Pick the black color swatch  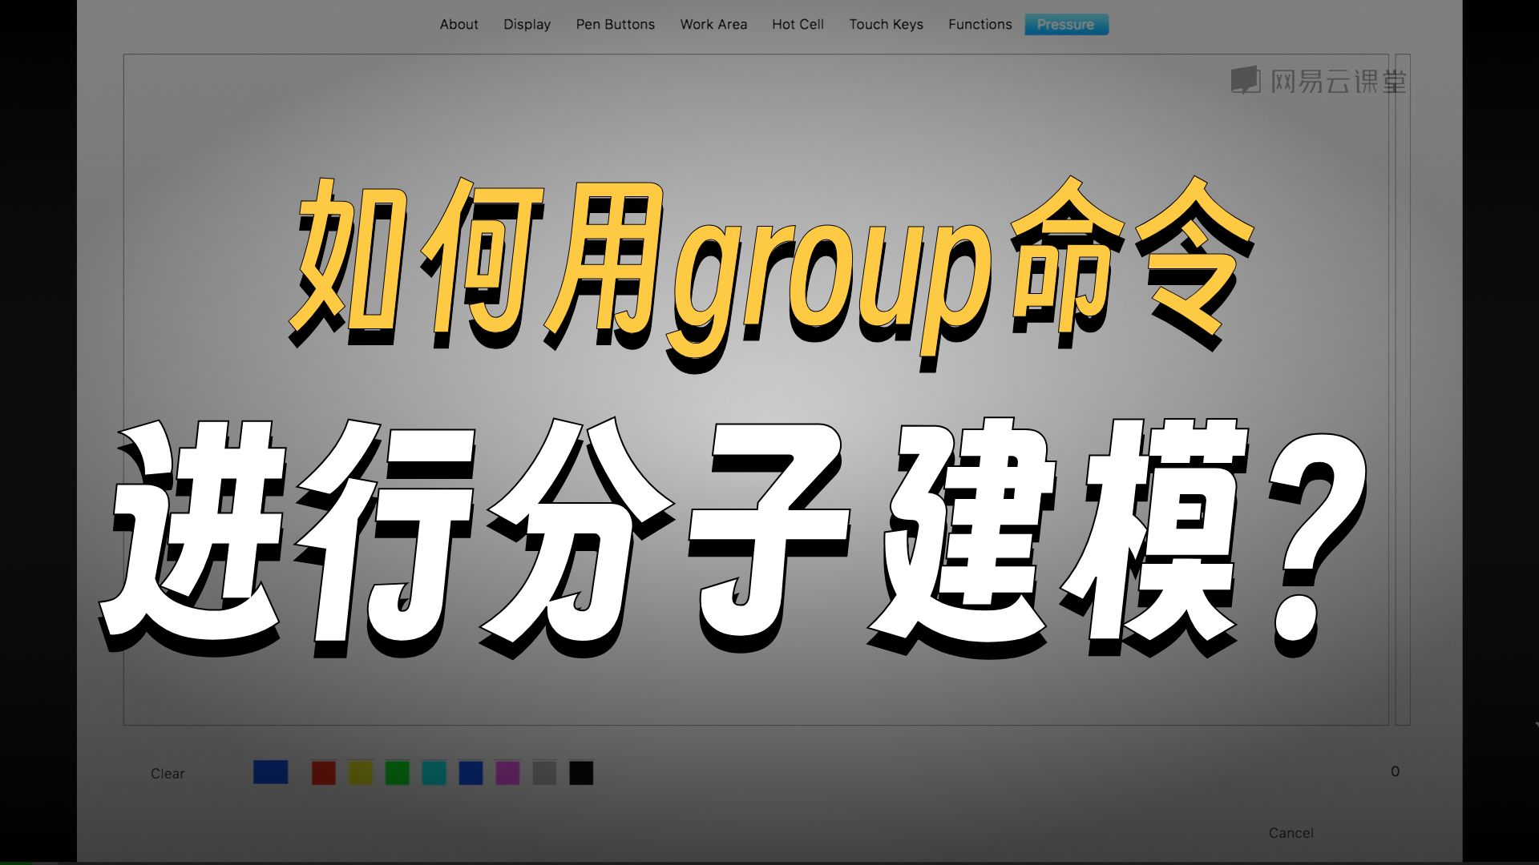click(x=581, y=773)
